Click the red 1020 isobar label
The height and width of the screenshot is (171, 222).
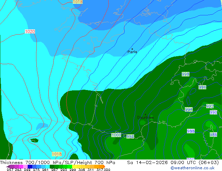coord(30,31)
